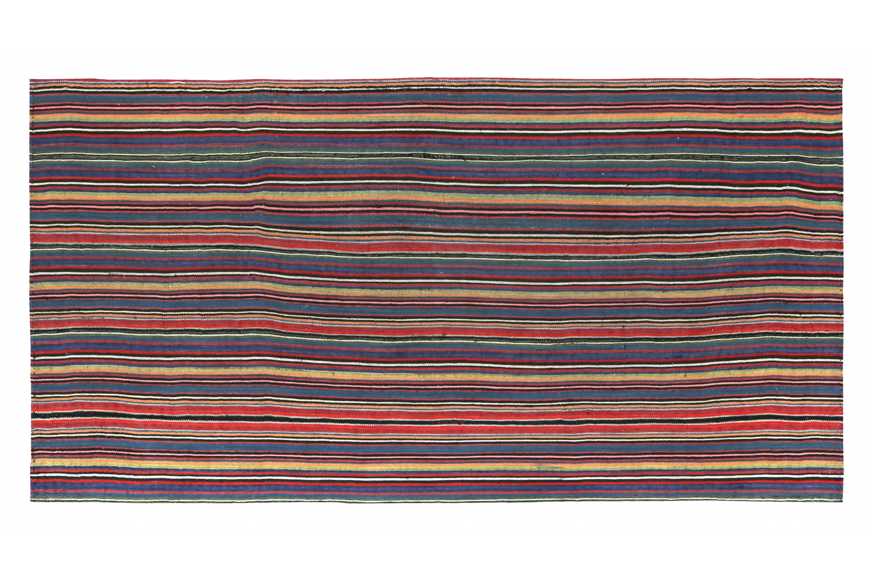
Task: Click the topmost yellow-green stripe near the rug top
Action: [x=436, y=120]
